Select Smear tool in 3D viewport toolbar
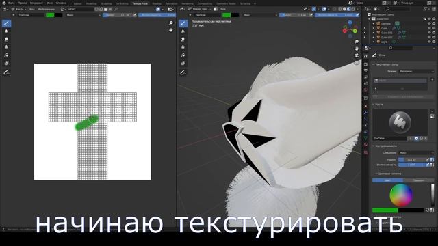The width and height of the screenshot is (438, 246). point(183,40)
